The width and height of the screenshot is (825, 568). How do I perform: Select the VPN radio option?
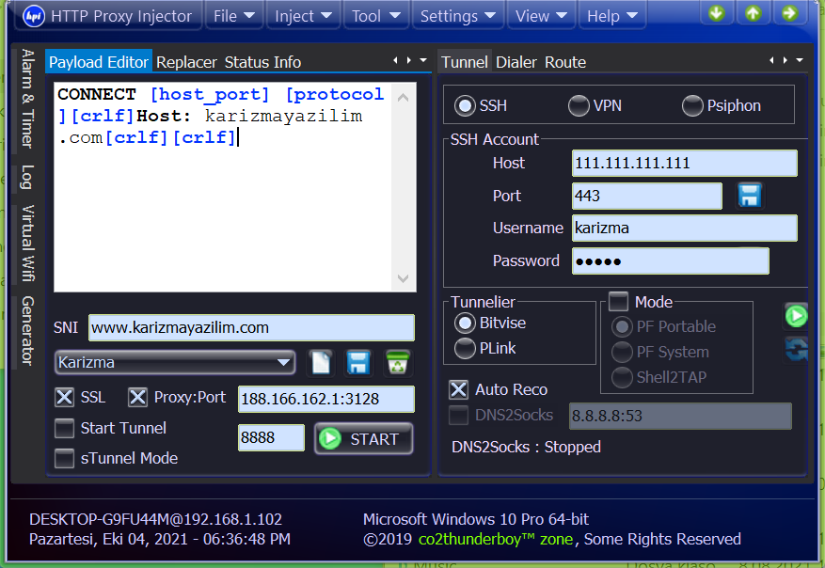(x=579, y=105)
